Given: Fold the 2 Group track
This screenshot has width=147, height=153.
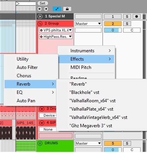Looking at the screenshot, I should click(40, 23).
